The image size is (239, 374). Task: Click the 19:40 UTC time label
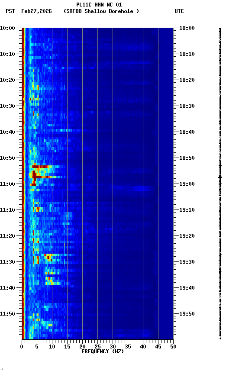pyautogui.click(x=187, y=288)
